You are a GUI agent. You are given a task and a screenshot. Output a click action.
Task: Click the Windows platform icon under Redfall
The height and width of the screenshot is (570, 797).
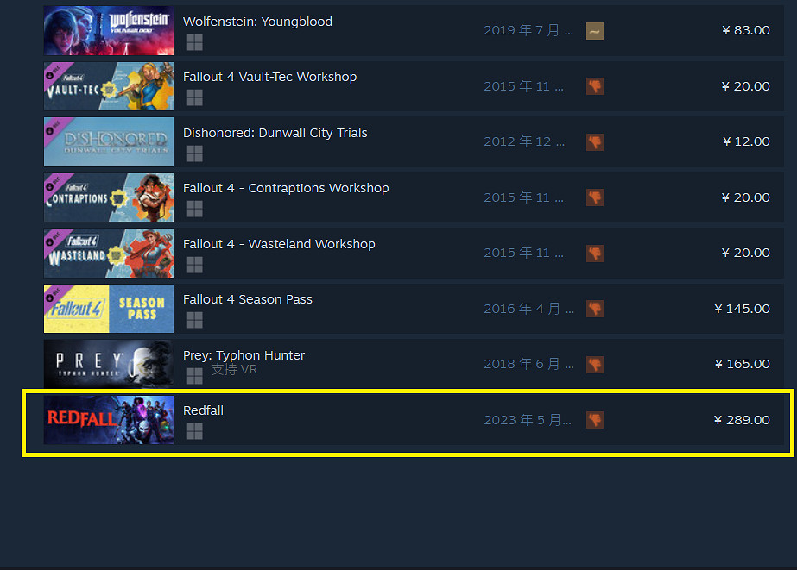click(194, 431)
